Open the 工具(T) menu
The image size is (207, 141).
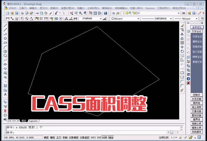[x=23, y=8]
